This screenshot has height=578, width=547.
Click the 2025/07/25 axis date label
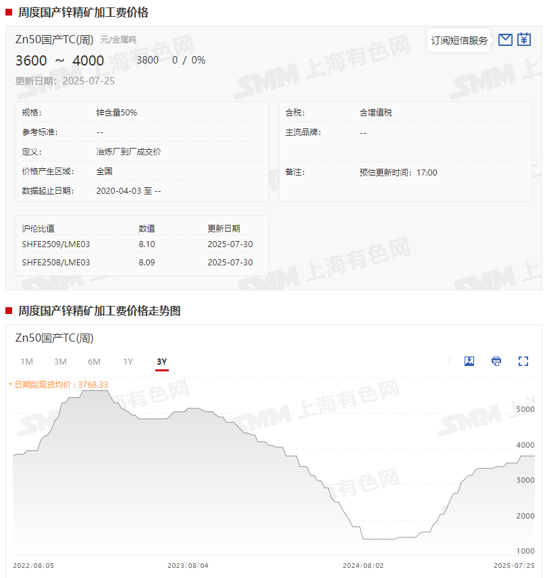click(x=514, y=565)
